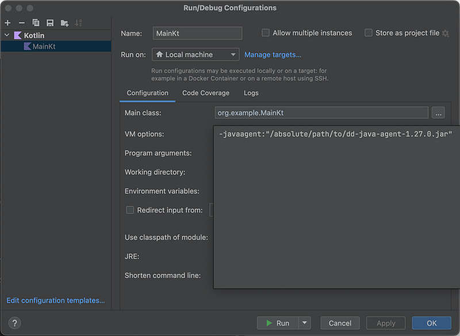Click the Cancel button

pyautogui.click(x=340, y=323)
